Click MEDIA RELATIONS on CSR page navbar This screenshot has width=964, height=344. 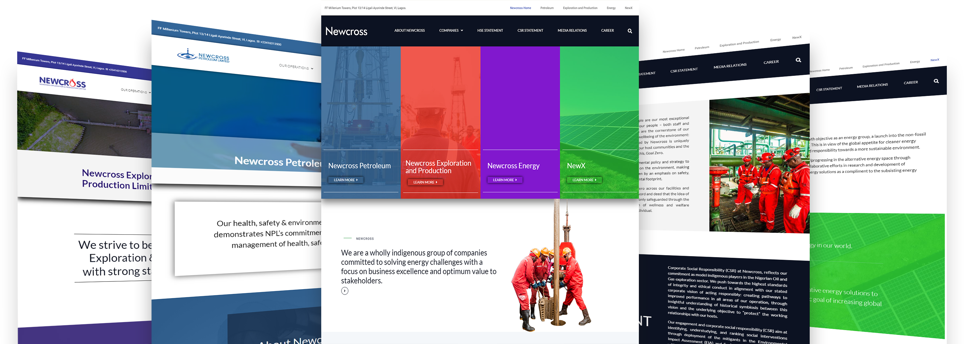point(730,66)
